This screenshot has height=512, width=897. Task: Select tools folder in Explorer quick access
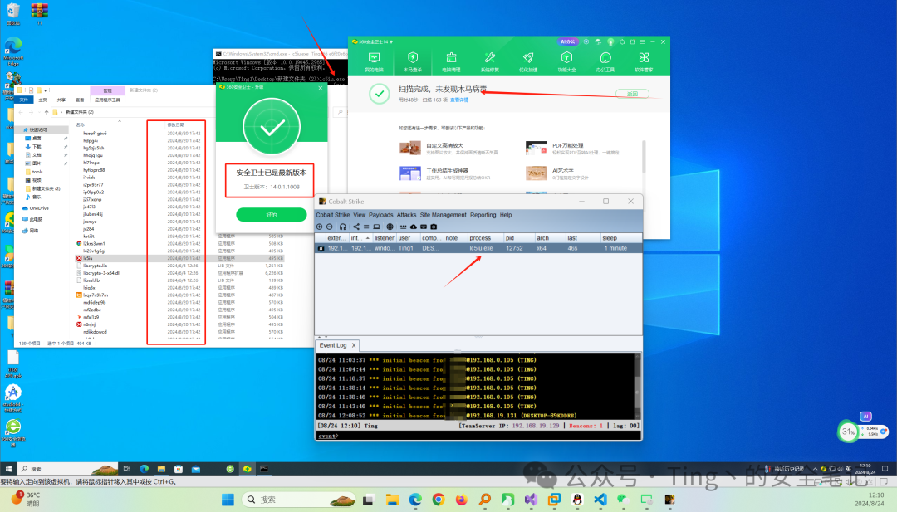click(x=37, y=172)
